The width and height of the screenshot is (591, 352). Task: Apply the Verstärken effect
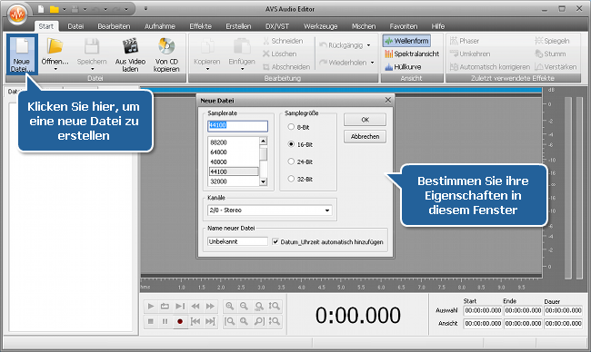coord(556,67)
